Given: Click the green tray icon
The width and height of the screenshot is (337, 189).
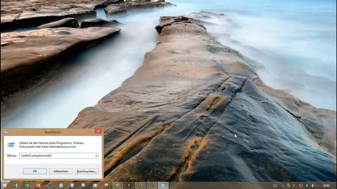Looking at the screenshot, I should tap(289, 186).
